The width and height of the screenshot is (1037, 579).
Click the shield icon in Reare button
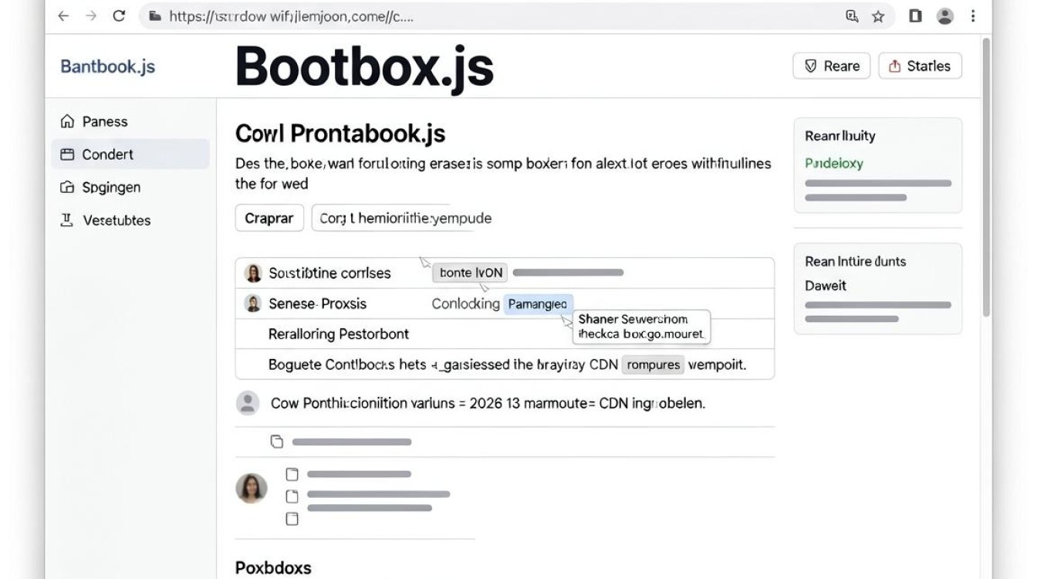pyautogui.click(x=811, y=66)
